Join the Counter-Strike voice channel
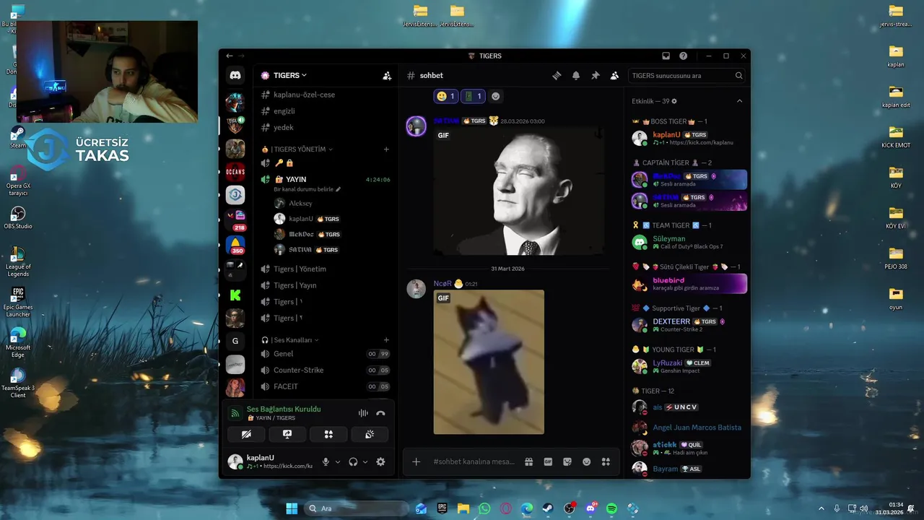 [x=326, y=370]
